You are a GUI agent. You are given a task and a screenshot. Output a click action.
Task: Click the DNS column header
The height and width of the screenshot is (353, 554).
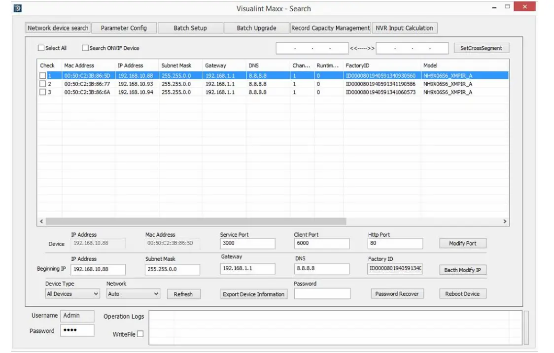coord(254,65)
